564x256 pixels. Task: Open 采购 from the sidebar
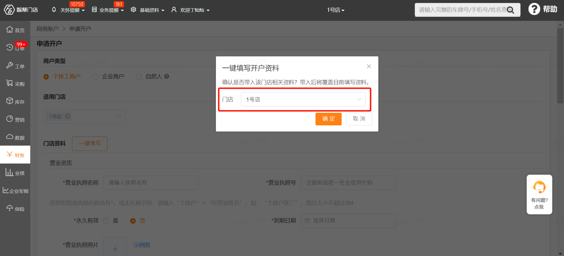tap(15, 84)
